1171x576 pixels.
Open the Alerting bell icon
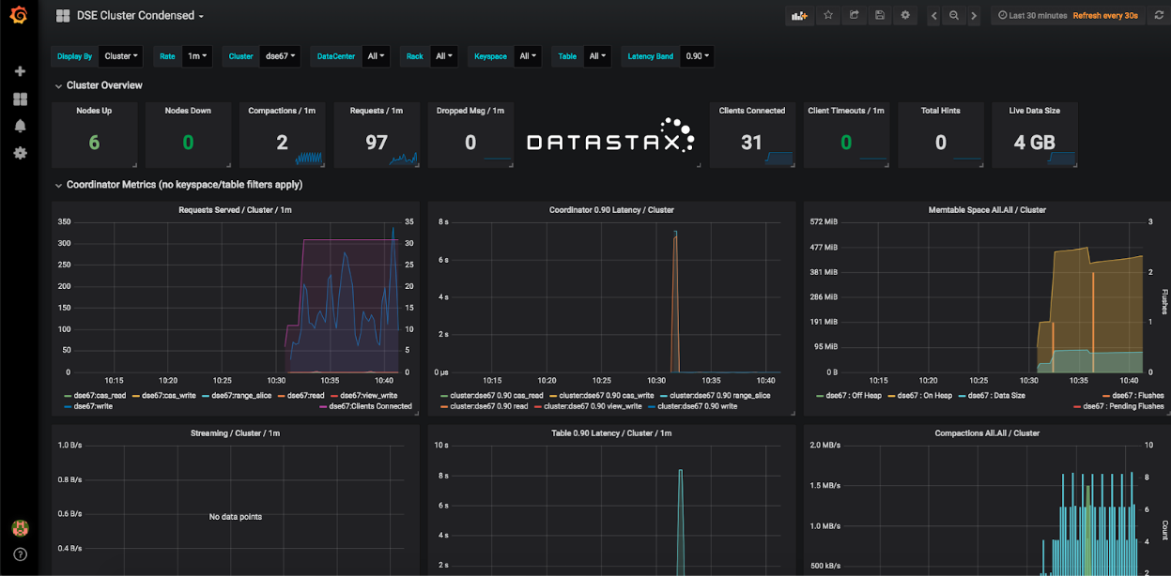tap(20, 126)
